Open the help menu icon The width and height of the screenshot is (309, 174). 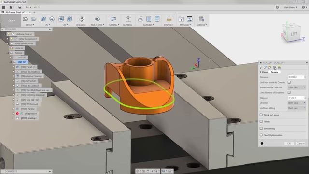303,7
